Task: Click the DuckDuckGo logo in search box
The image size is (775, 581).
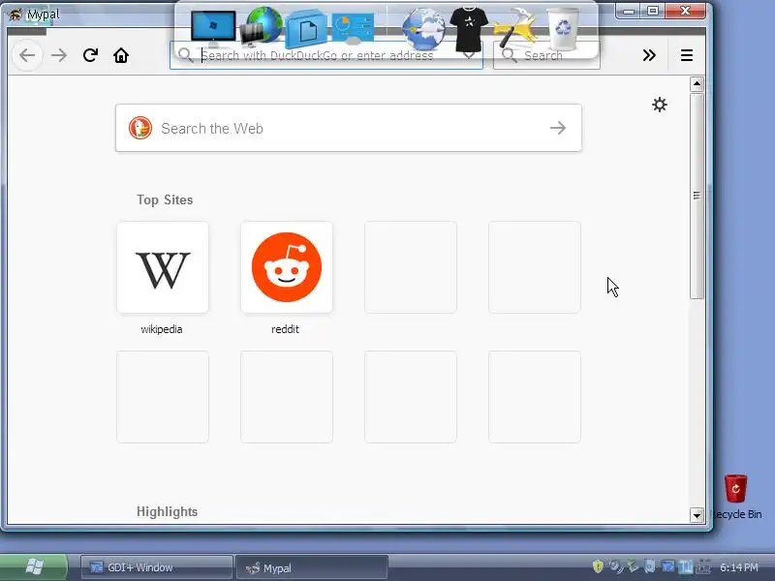Action: coord(140,128)
